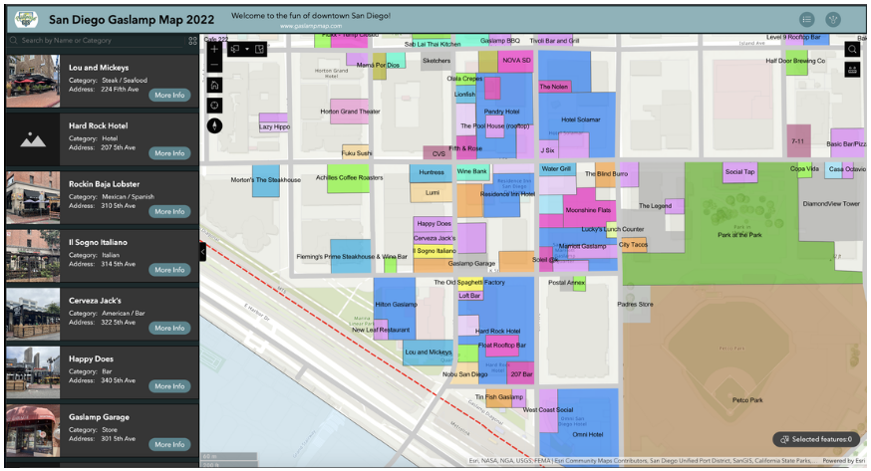Open More Info for Cerveza Jack's
Viewport: 871px width, 471px height.
pos(169,328)
